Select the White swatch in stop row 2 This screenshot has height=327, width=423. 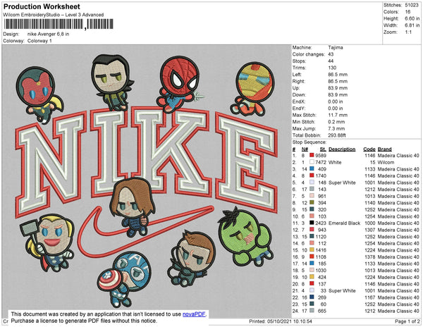[312, 162]
